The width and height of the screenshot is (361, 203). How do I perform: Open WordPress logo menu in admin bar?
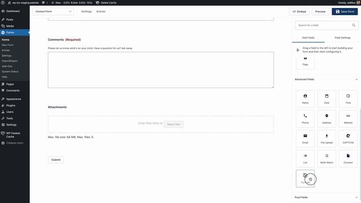[x=3, y=3]
